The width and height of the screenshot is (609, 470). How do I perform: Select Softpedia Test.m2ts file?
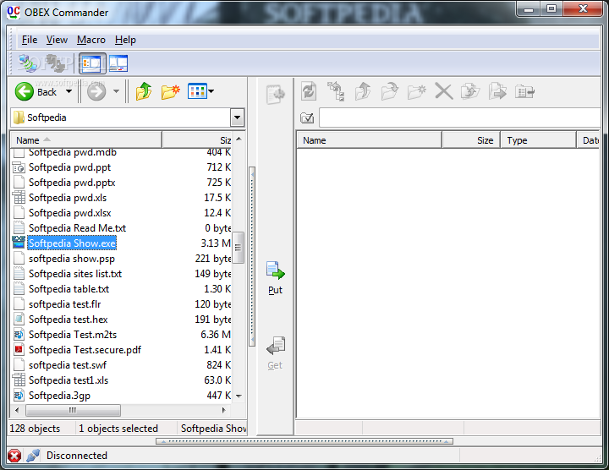tap(73, 334)
